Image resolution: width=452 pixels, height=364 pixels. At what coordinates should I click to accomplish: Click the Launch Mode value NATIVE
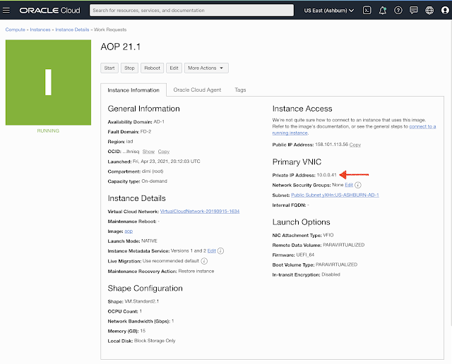149,241
